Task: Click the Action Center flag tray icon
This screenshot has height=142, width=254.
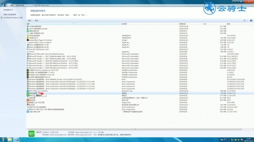Action: tap(242, 140)
